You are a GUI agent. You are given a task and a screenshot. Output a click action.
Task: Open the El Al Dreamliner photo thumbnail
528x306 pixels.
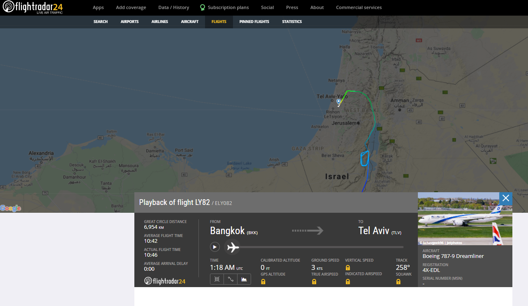coord(465,219)
